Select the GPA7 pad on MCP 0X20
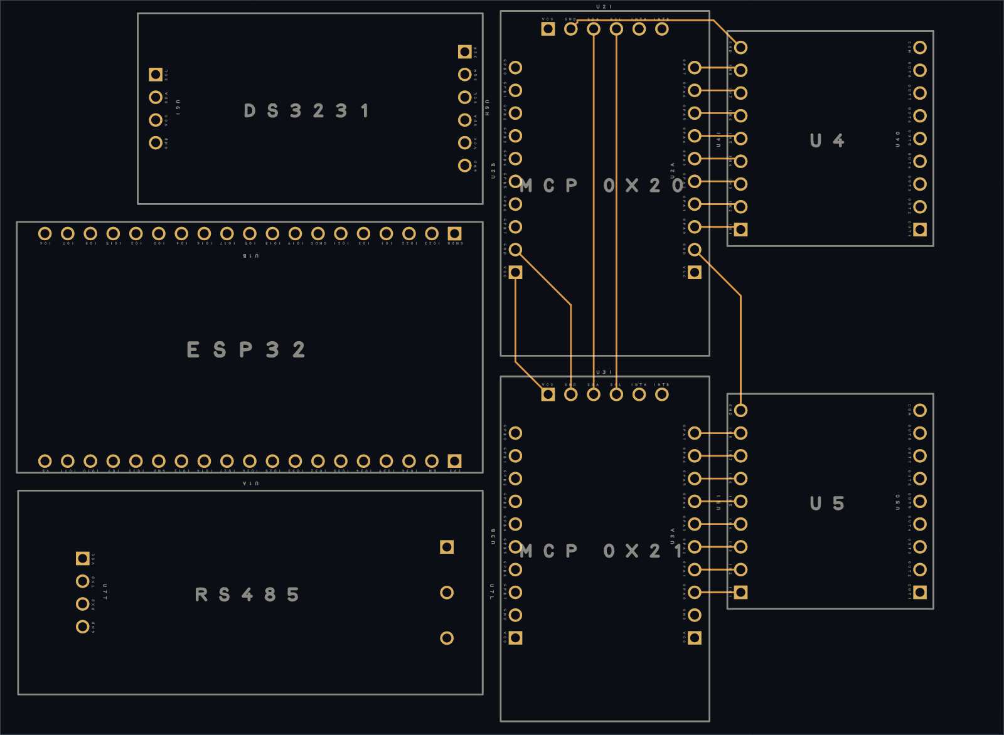1004x735 pixels. pos(695,68)
